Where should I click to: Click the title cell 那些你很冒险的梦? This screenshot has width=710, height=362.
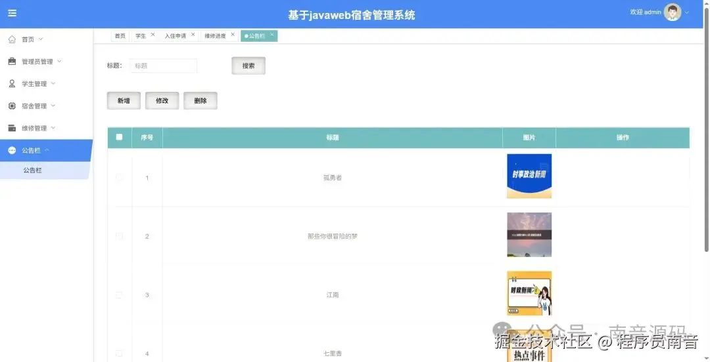tap(333, 236)
